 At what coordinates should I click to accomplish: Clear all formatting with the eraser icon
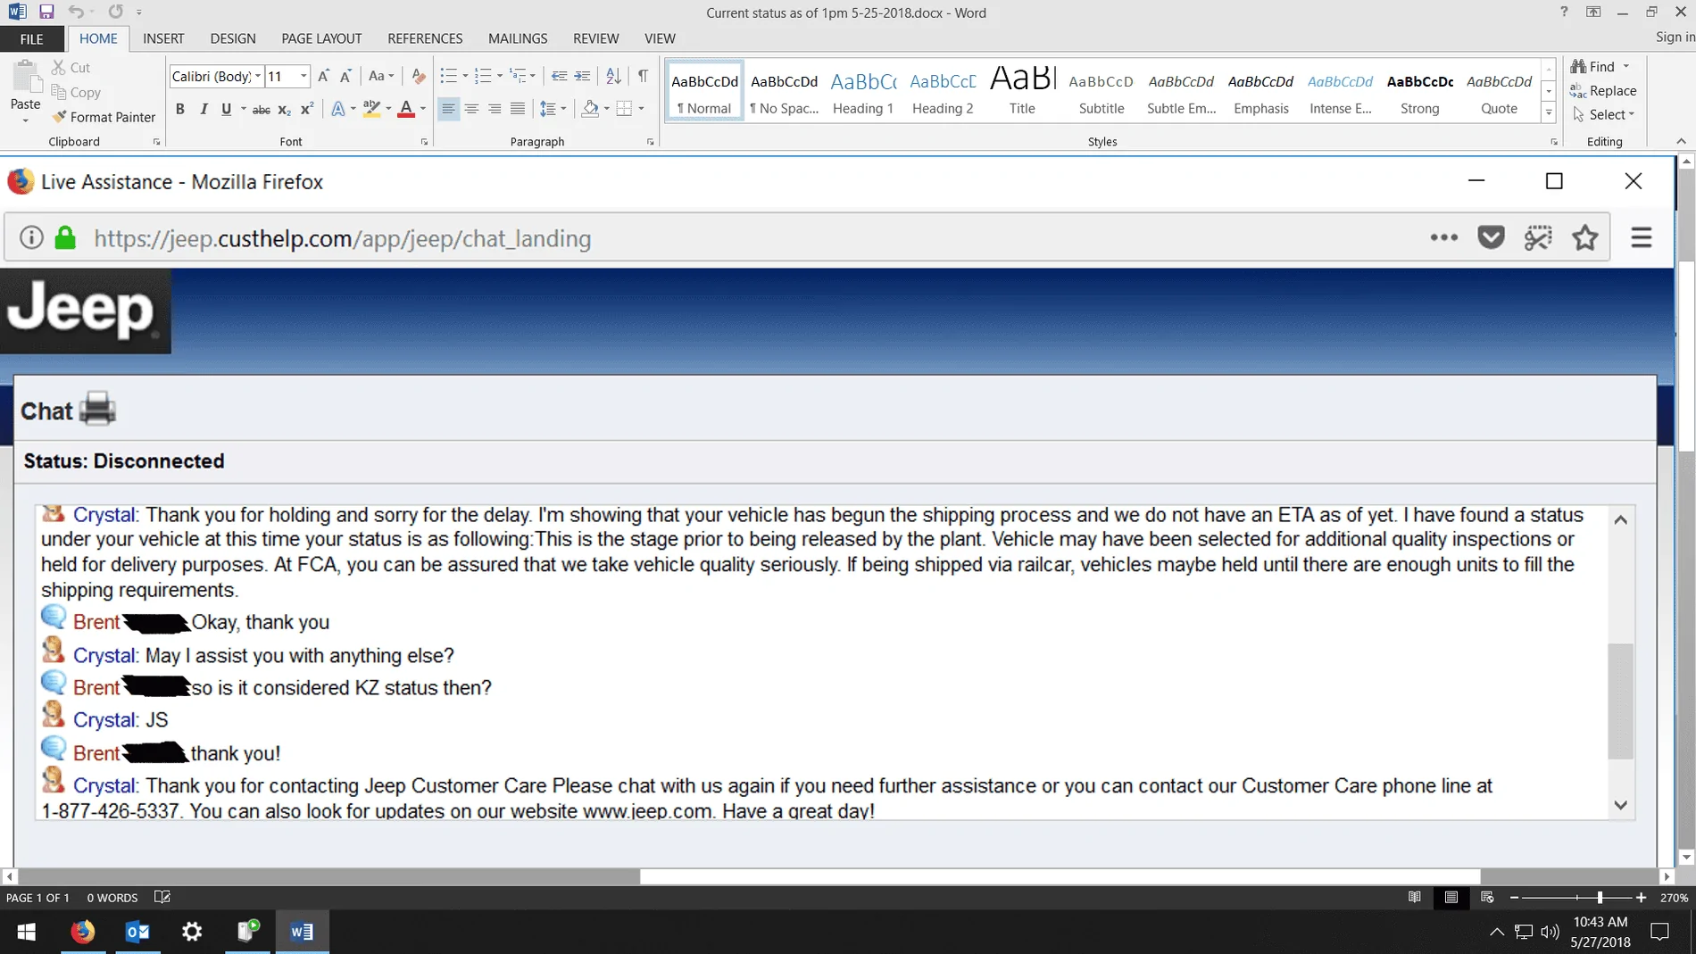click(418, 77)
